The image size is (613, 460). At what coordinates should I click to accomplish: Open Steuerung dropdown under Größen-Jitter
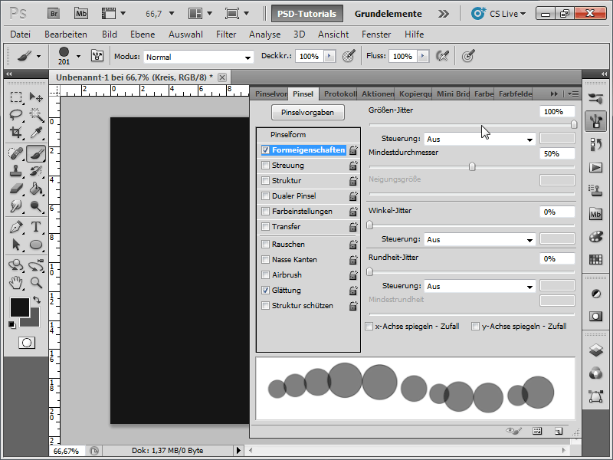pyautogui.click(x=480, y=140)
